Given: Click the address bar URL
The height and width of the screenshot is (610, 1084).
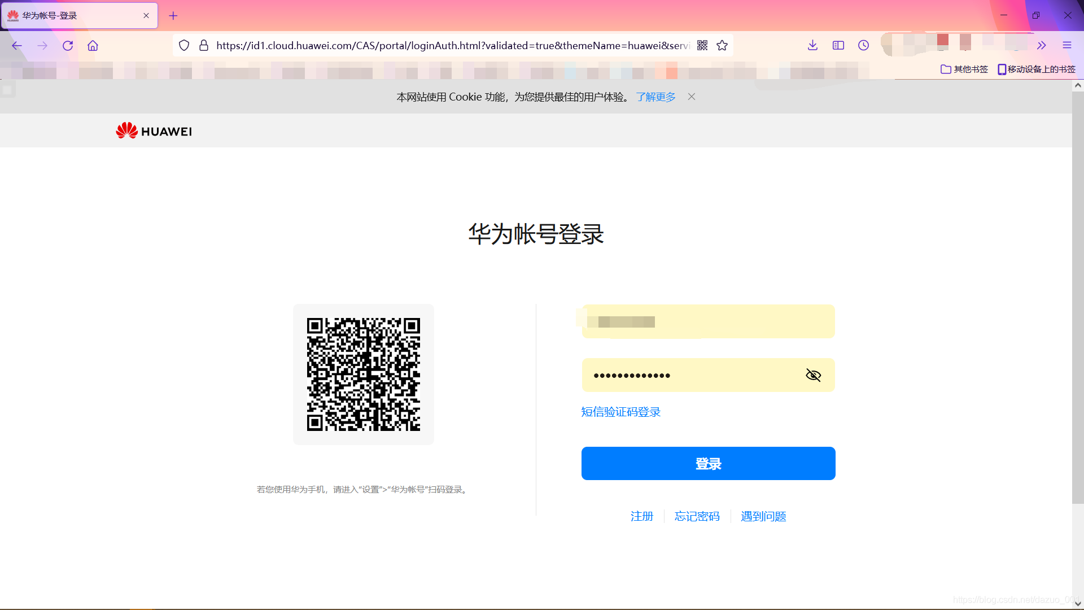Looking at the screenshot, I should 453,45.
